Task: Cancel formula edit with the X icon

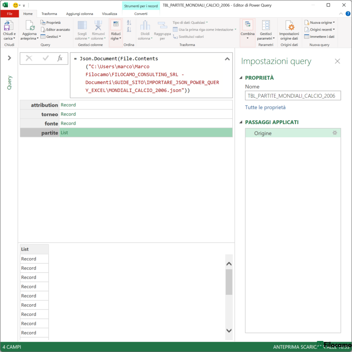Action: point(29,58)
